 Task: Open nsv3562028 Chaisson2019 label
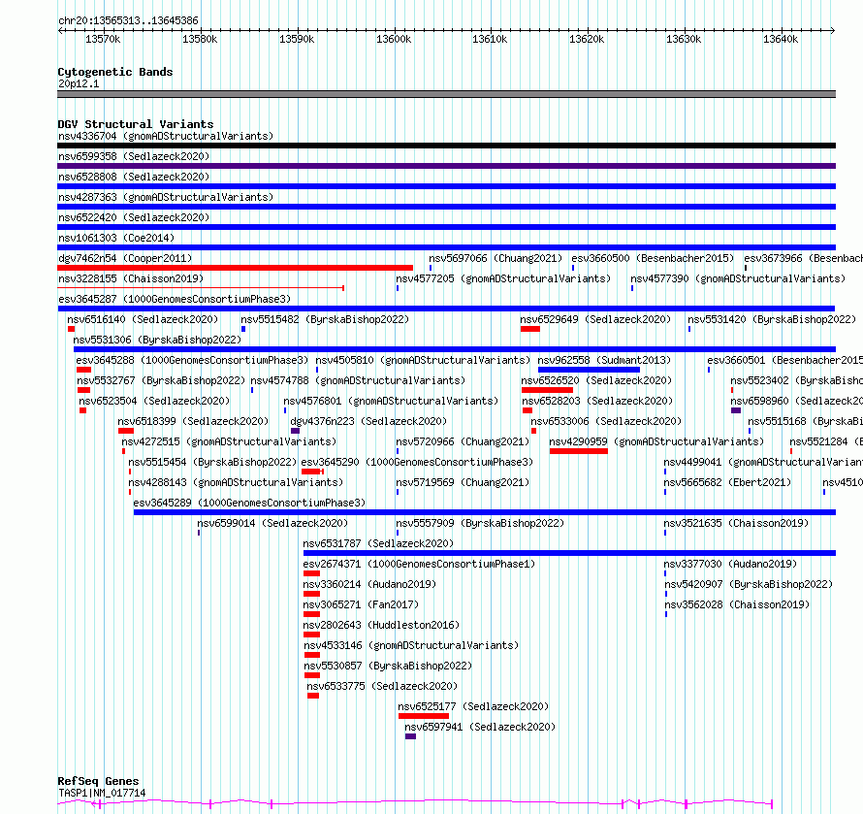click(x=737, y=604)
